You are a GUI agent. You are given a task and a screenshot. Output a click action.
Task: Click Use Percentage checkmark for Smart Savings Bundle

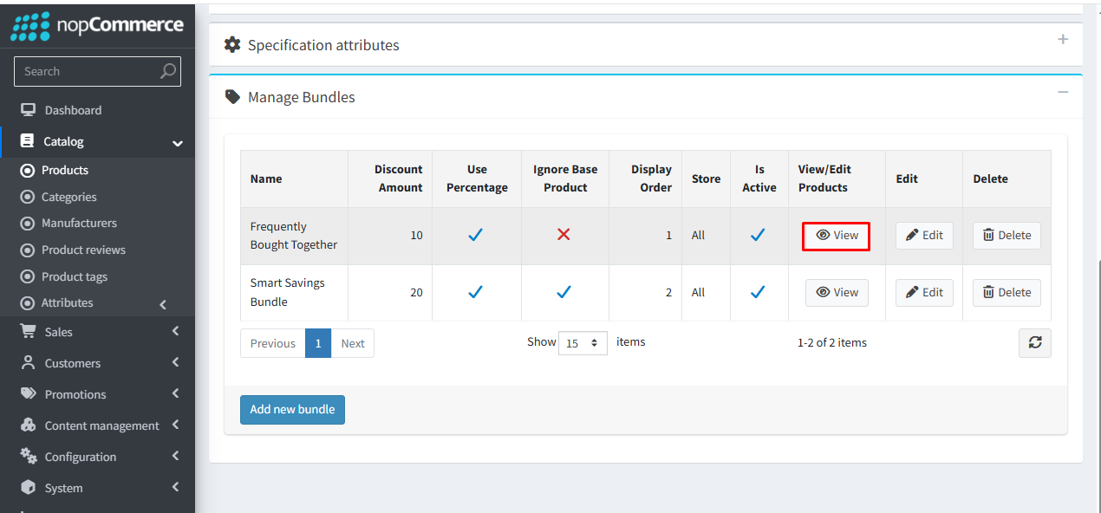[476, 293]
